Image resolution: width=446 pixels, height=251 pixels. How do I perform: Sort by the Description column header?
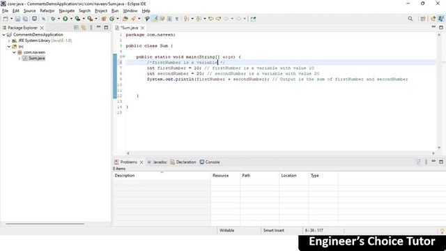coord(162,176)
